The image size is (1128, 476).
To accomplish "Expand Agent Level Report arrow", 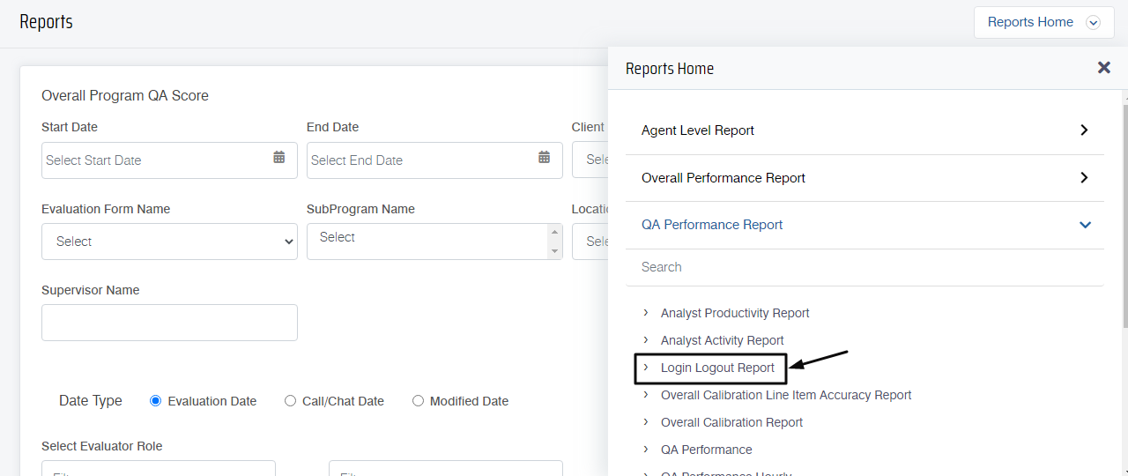I will pos(1084,130).
